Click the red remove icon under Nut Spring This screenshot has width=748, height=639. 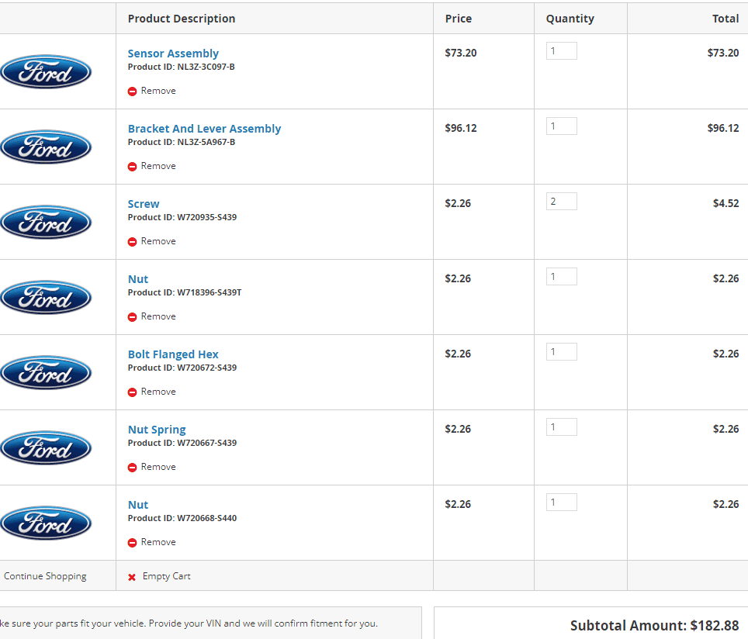pyautogui.click(x=132, y=468)
